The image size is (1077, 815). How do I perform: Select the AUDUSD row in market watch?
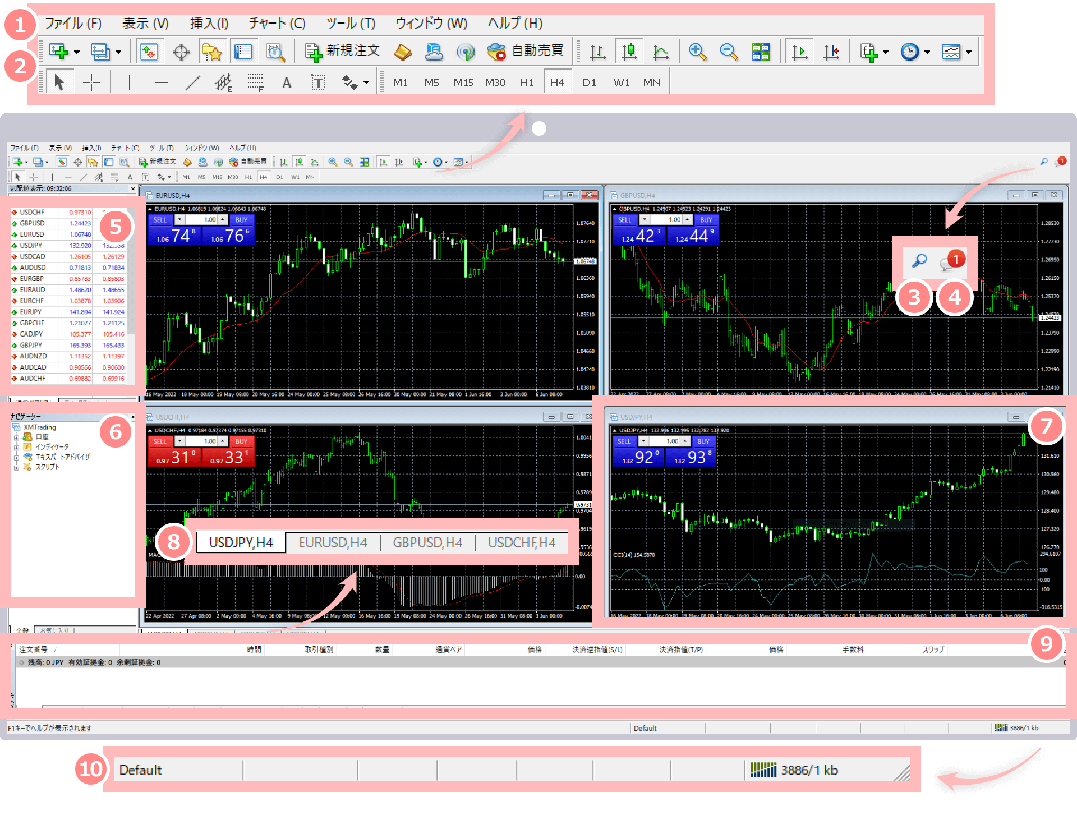click(33, 268)
